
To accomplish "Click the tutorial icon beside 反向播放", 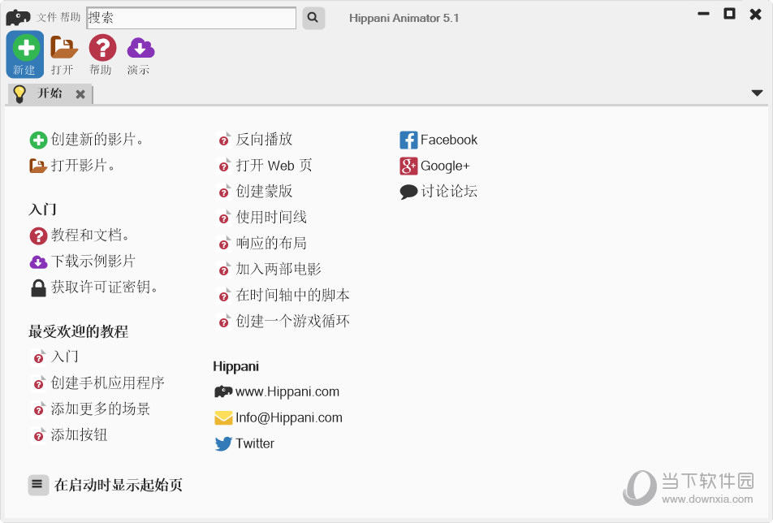I will (224, 140).
